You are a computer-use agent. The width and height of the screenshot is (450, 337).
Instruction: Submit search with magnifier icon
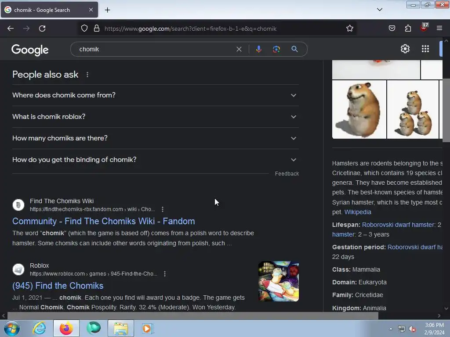point(294,49)
